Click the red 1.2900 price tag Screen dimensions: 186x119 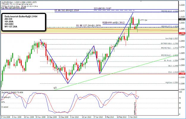point(182,33)
